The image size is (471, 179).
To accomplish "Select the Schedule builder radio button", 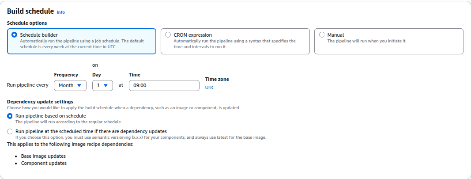I will [15, 35].
